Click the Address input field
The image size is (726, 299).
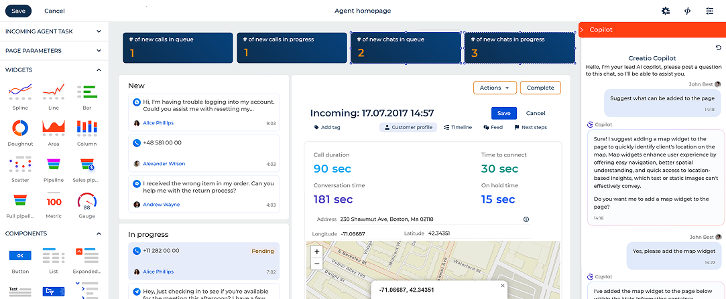(x=429, y=219)
